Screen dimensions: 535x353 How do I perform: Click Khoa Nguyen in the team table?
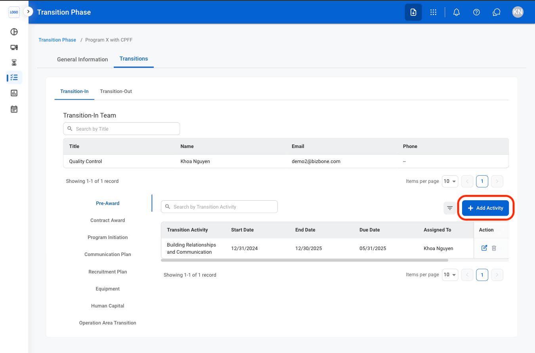pyautogui.click(x=195, y=161)
